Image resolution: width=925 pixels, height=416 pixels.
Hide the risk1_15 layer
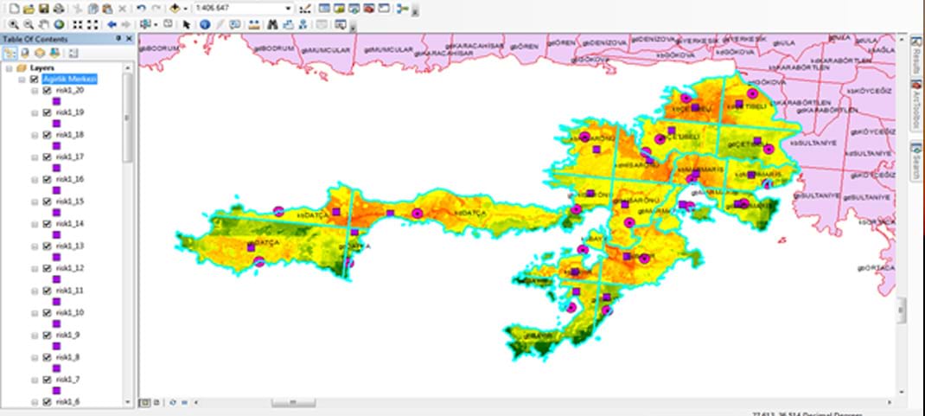click(x=48, y=202)
